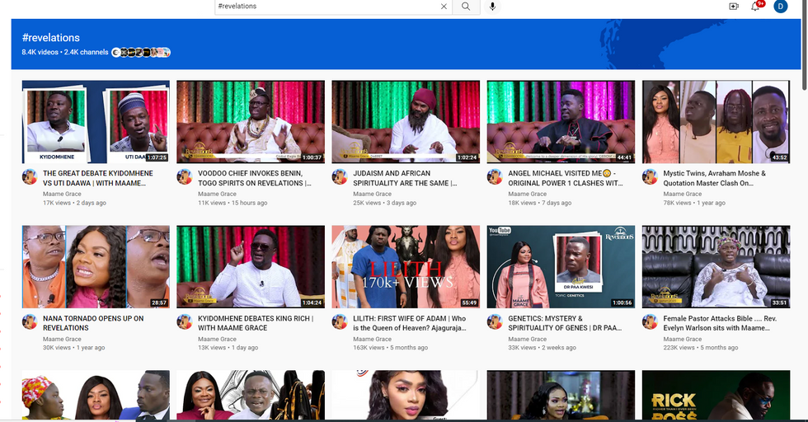Click Maame Grace under VOODOO CHIEF video
The width and height of the screenshot is (808, 422).
pyautogui.click(x=217, y=194)
